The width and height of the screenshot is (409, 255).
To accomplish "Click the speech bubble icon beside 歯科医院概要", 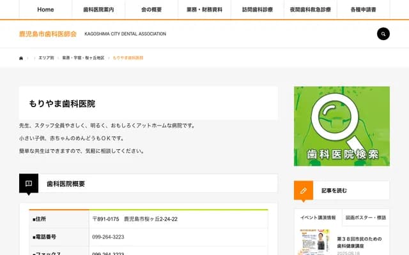I will 29,184.
